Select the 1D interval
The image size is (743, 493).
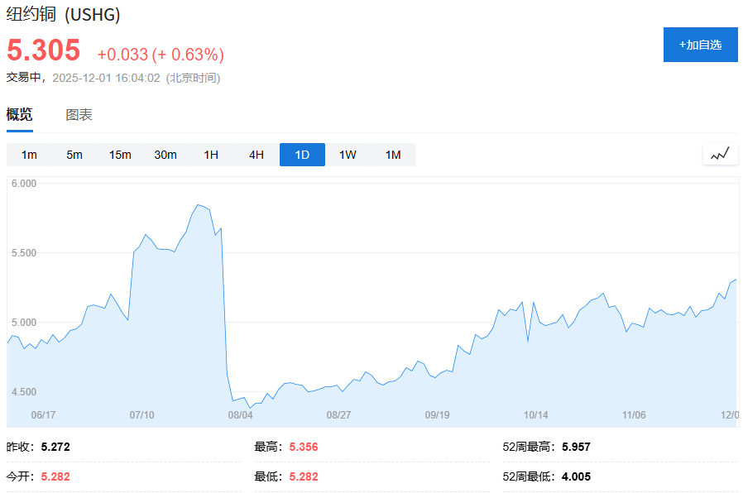(x=302, y=155)
